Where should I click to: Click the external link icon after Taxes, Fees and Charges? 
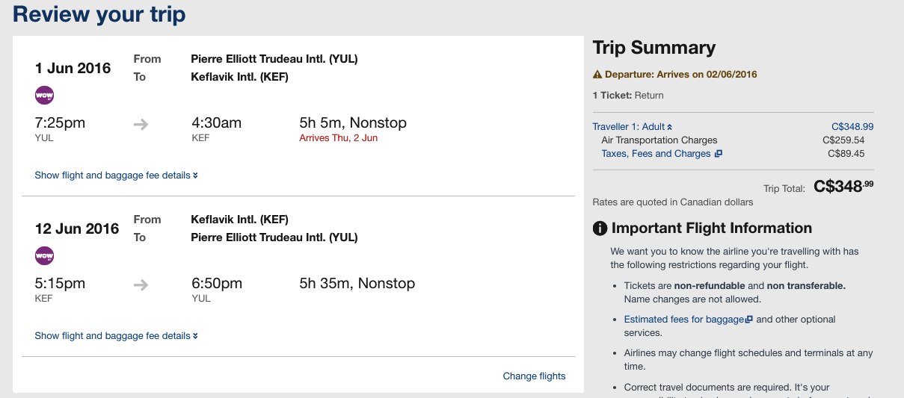click(718, 154)
